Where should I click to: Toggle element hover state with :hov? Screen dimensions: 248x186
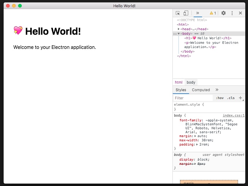pos(220,98)
